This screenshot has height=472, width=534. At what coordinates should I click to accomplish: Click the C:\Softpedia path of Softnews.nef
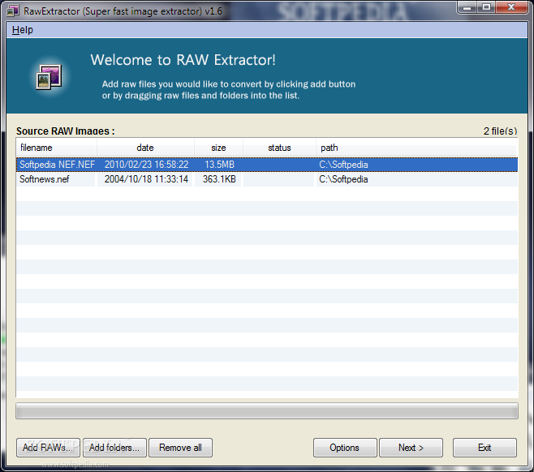343,179
